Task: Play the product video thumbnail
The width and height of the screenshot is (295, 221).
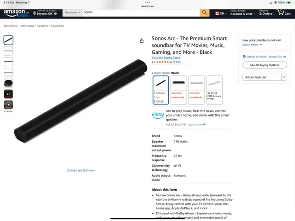Action: [8, 105]
